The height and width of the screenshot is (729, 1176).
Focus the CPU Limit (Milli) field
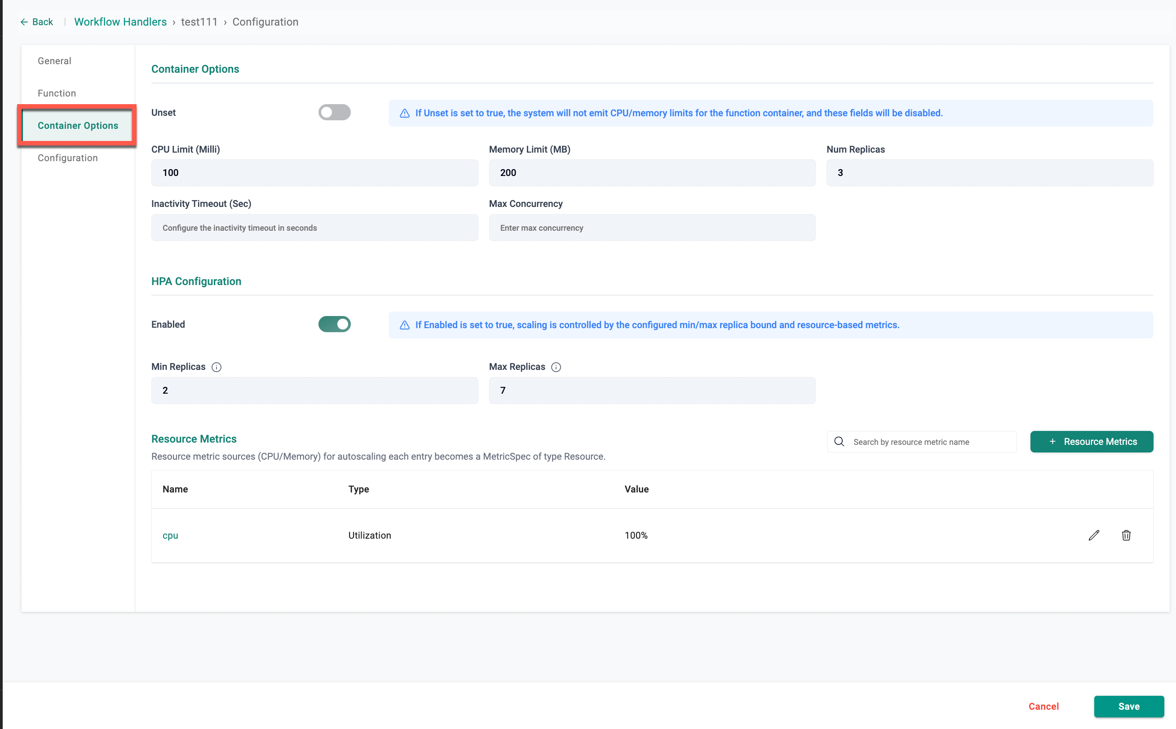[x=314, y=173]
